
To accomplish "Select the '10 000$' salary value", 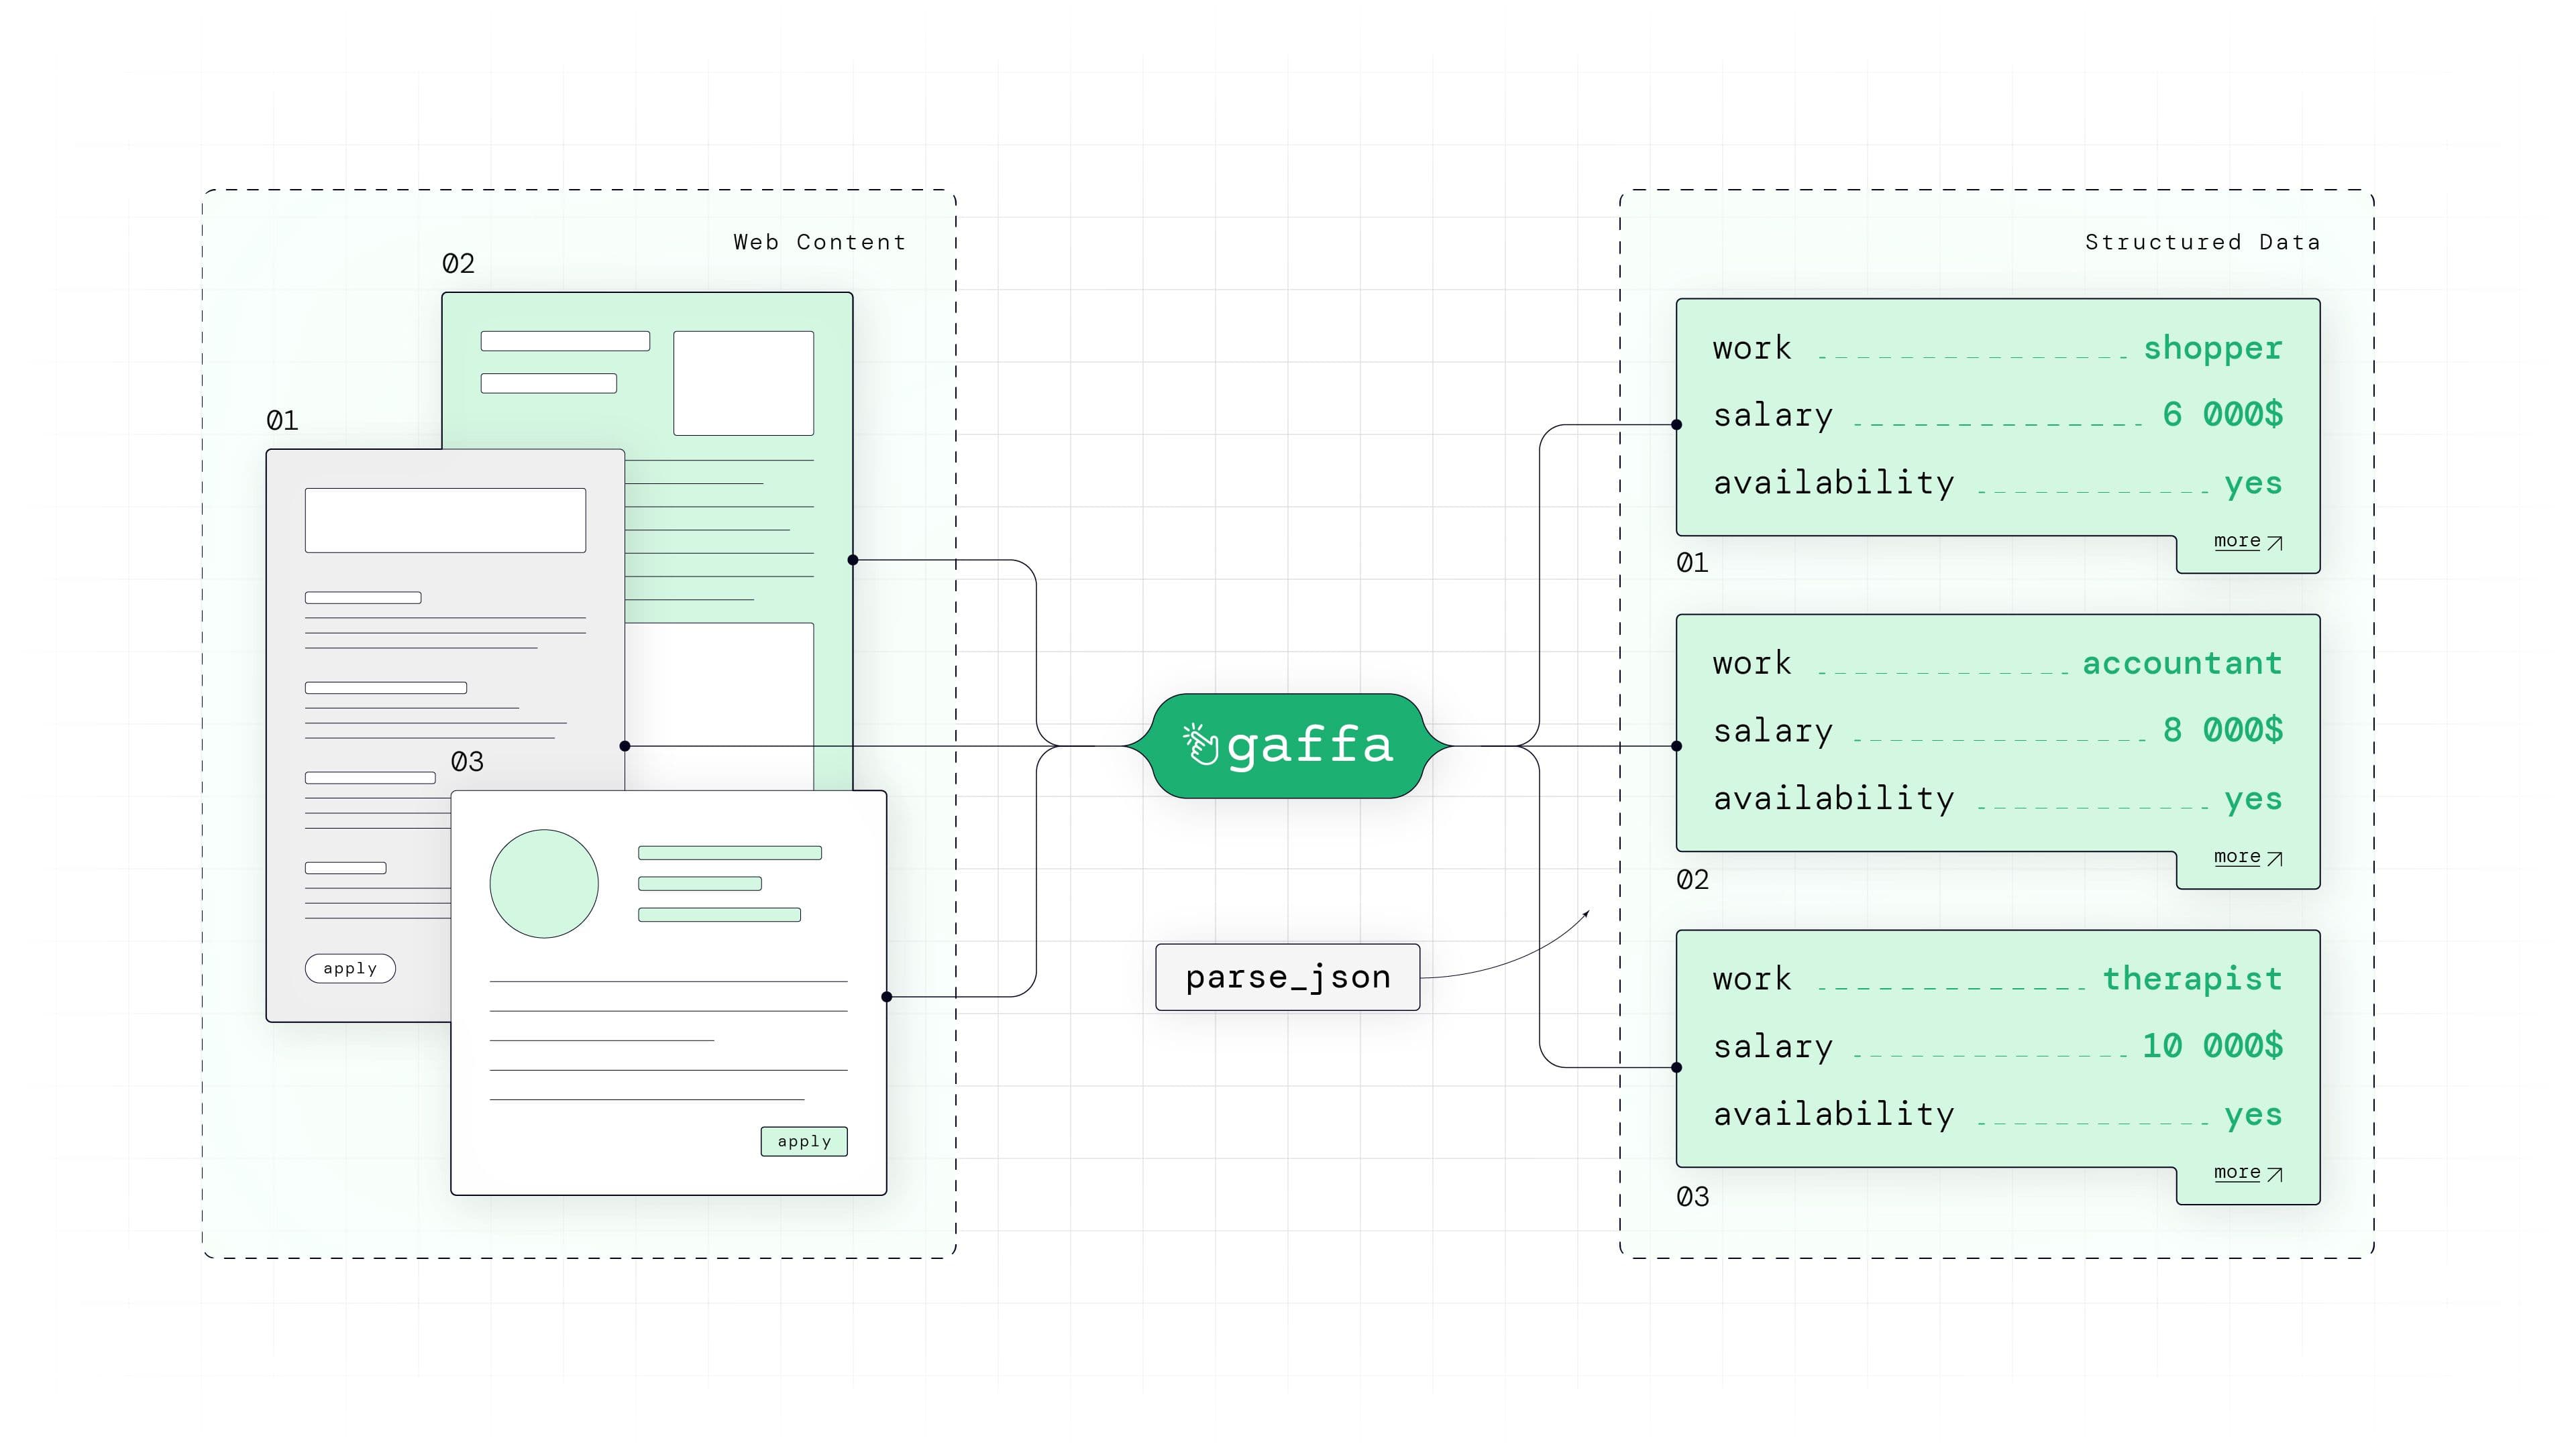I will click(x=2212, y=1045).
